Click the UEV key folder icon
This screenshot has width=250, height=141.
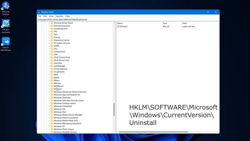click(52, 49)
